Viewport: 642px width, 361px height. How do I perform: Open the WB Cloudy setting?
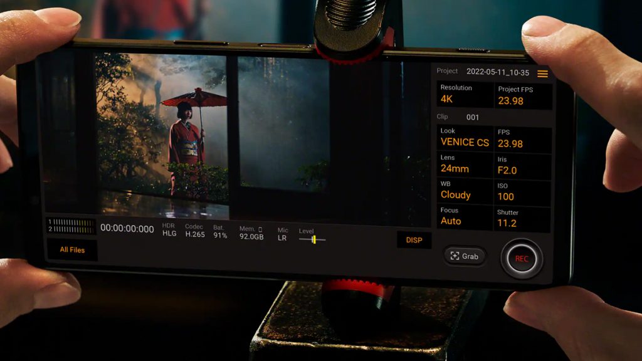pos(465,190)
